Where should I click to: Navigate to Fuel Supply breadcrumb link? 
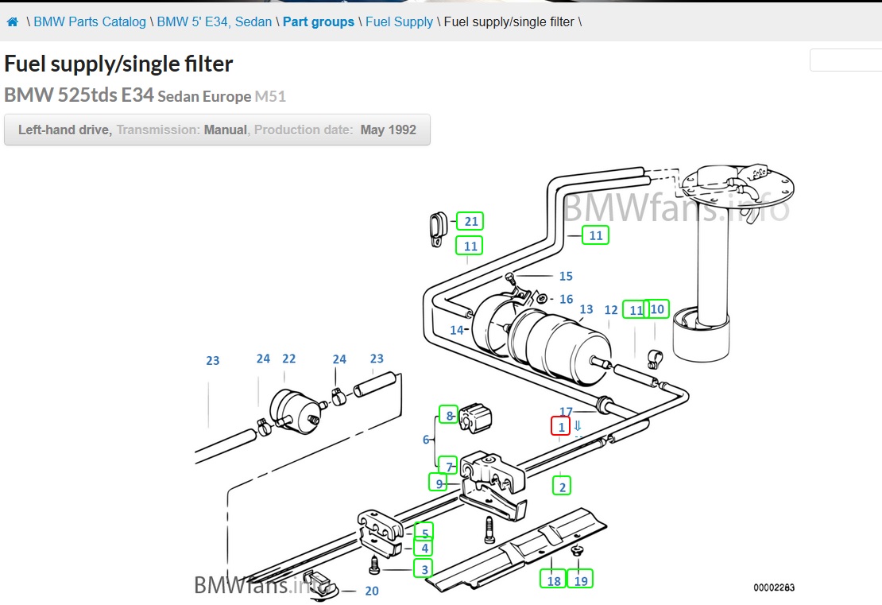click(399, 22)
